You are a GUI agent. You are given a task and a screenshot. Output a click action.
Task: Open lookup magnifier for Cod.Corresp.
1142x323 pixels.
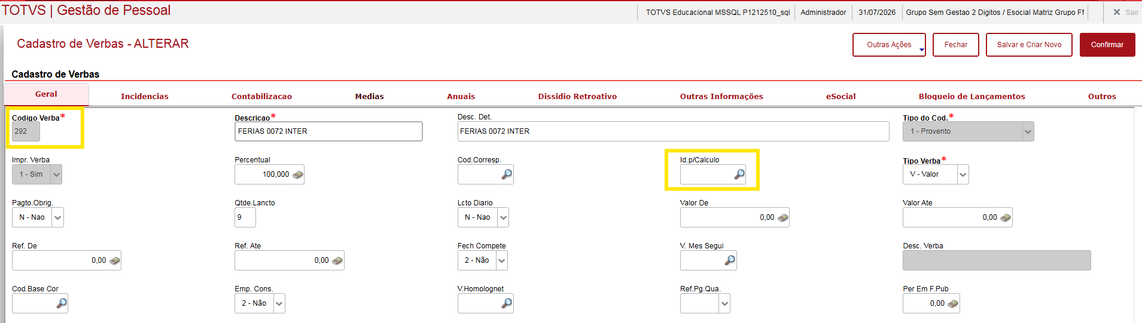click(x=507, y=174)
